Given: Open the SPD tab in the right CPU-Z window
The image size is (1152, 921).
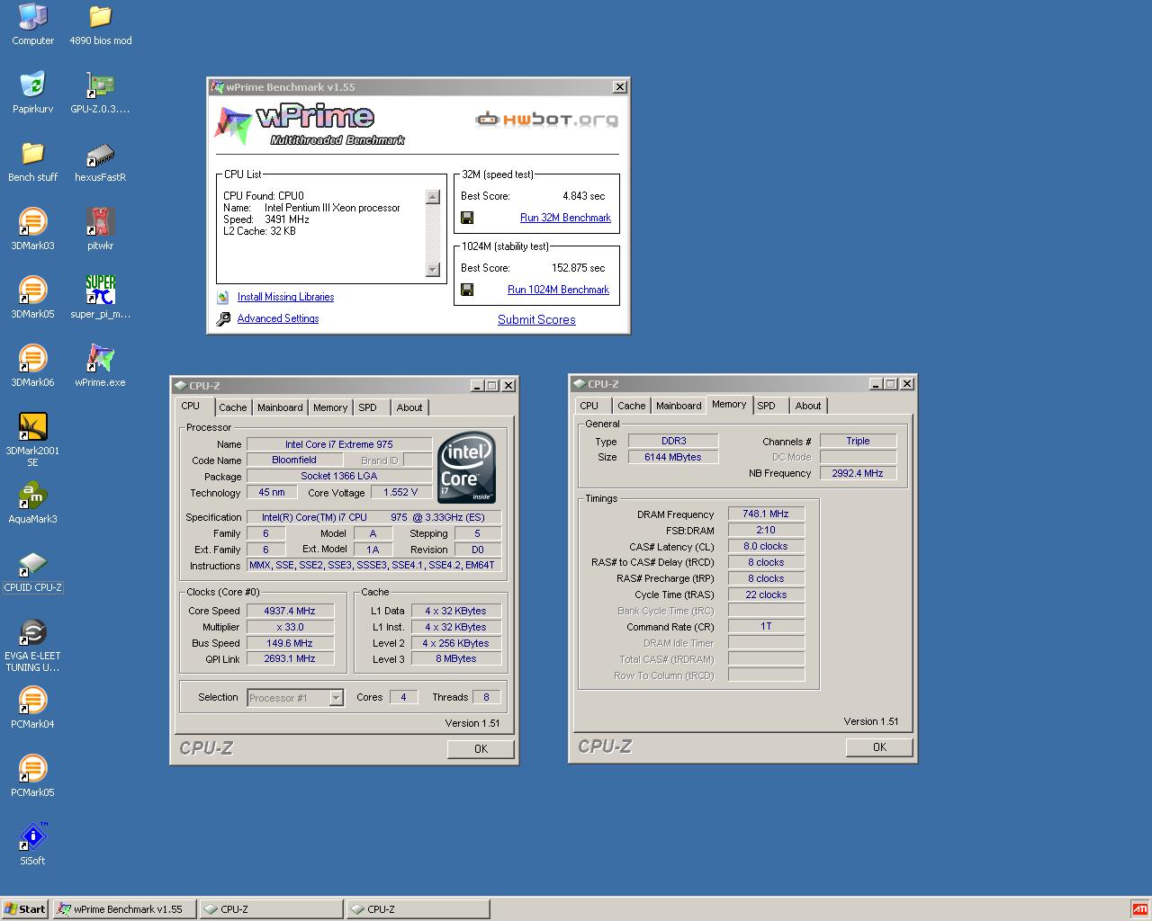Looking at the screenshot, I should click(766, 406).
